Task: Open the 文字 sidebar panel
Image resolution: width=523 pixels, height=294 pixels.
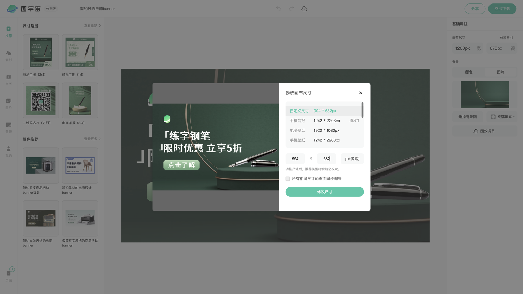Action: pos(8,80)
